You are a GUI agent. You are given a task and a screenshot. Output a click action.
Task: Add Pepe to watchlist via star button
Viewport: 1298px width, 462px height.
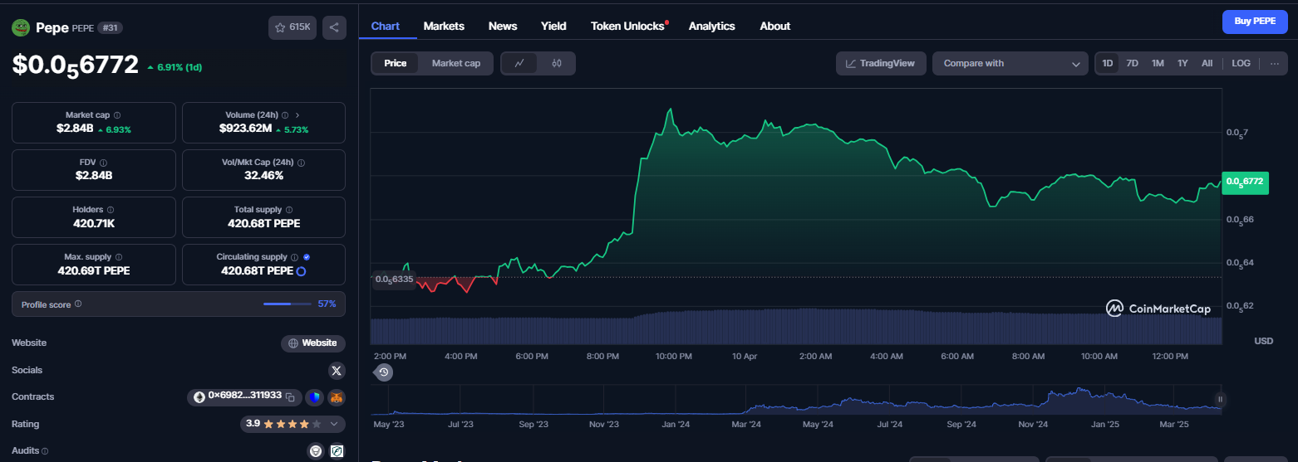click(x=293, y=27)
